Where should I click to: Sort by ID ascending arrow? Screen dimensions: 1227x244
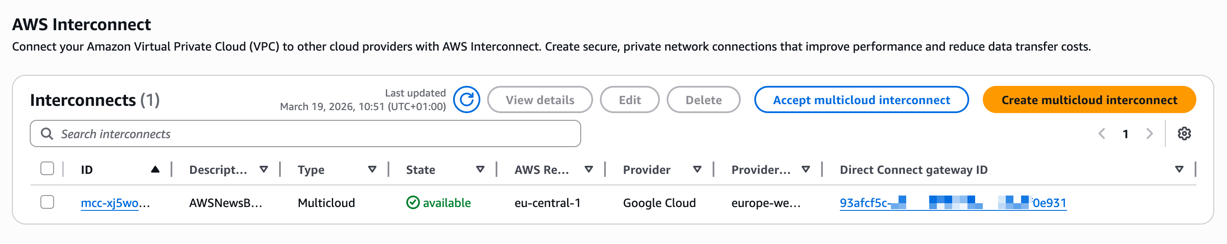pyautogui.click(x=155, y=169)
